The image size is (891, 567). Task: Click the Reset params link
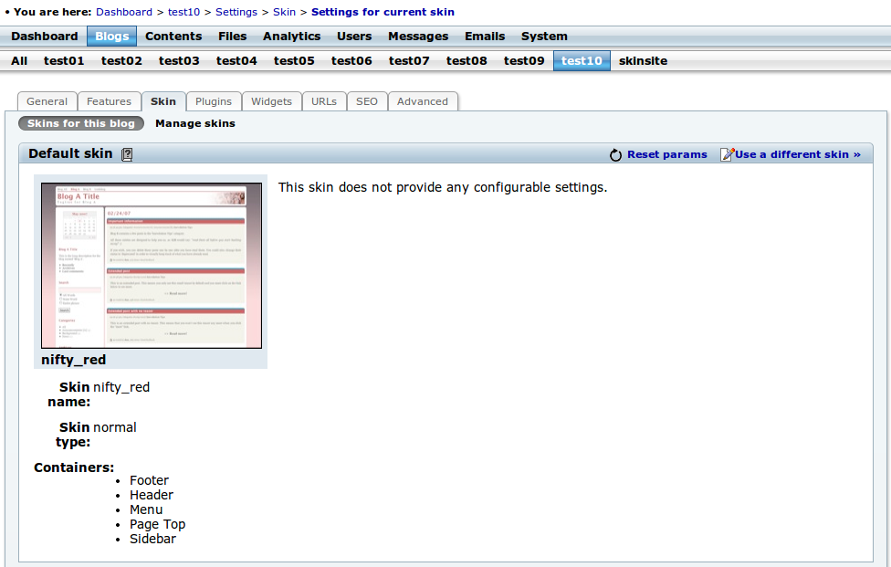tap(667, 154)
